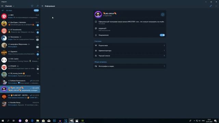Edit channel using the pencil icon

211,6
